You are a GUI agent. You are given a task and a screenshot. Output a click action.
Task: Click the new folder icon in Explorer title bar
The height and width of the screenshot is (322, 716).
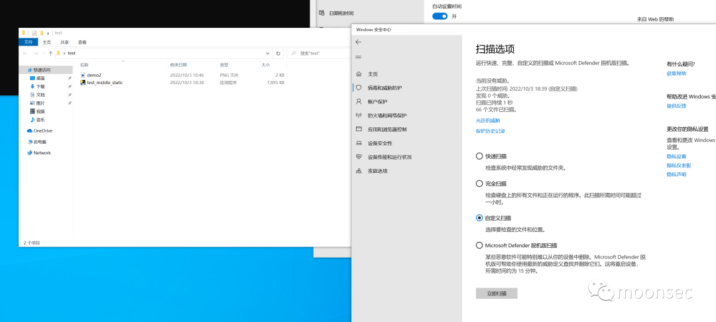click(x=42, y=33)
